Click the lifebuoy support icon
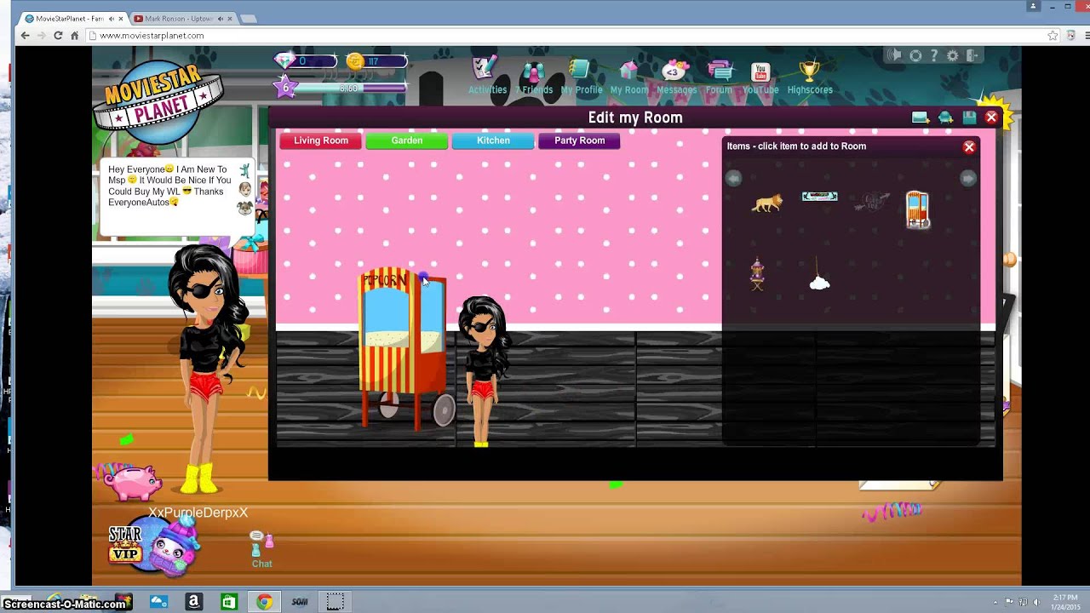This screenshot has height=613, width=1090. click(x=915, y=55)
